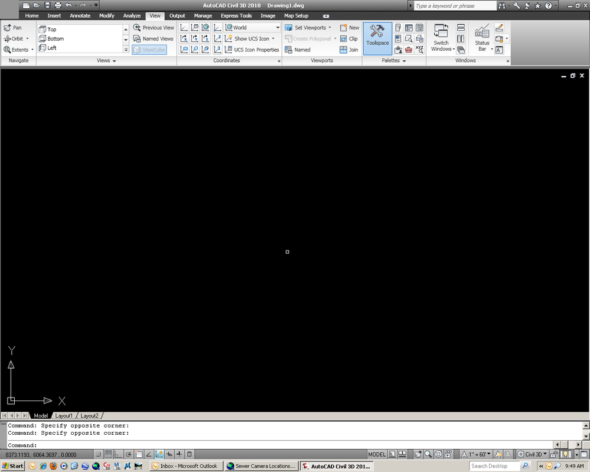Expand the Views panel arrow
The image size is (590, 472).
pos(115,61)
